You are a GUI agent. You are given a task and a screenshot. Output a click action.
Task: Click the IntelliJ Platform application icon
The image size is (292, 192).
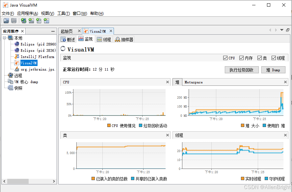click(x=17, y=56)
